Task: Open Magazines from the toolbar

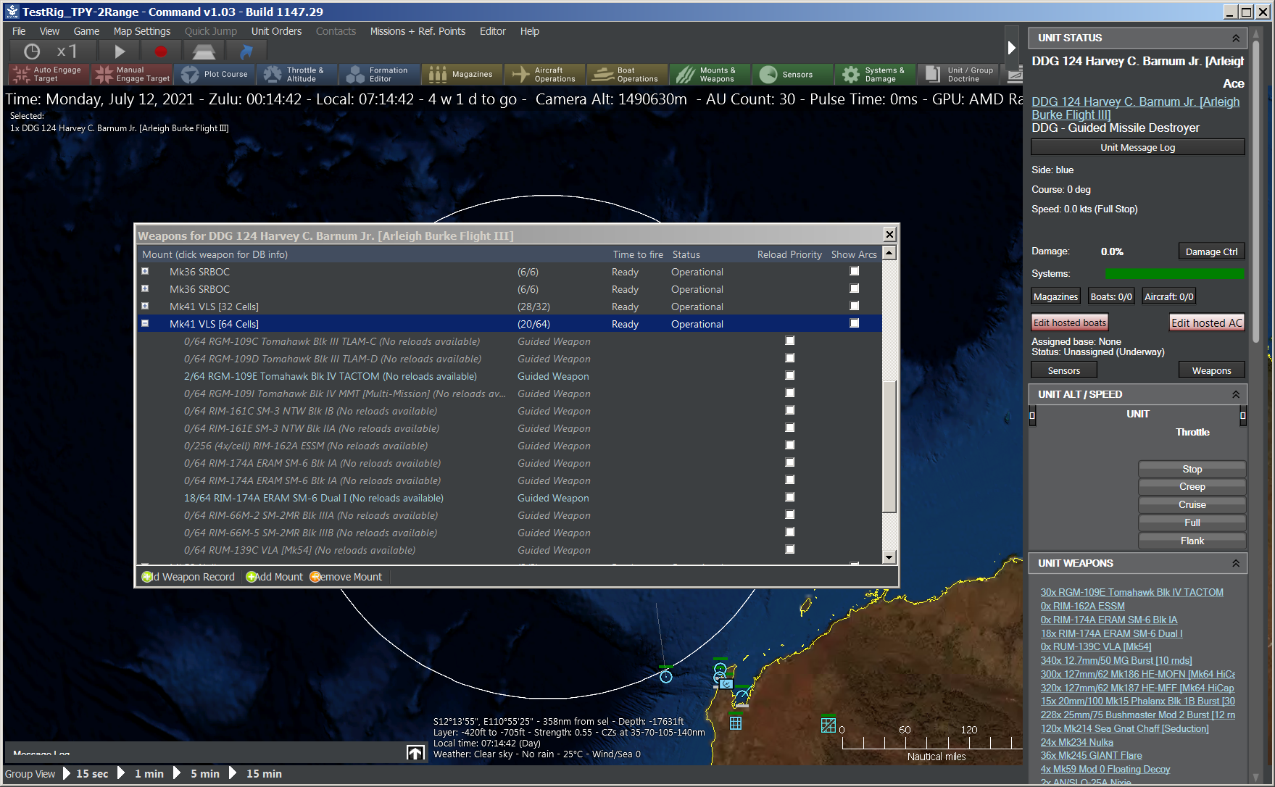Action: 462,75
